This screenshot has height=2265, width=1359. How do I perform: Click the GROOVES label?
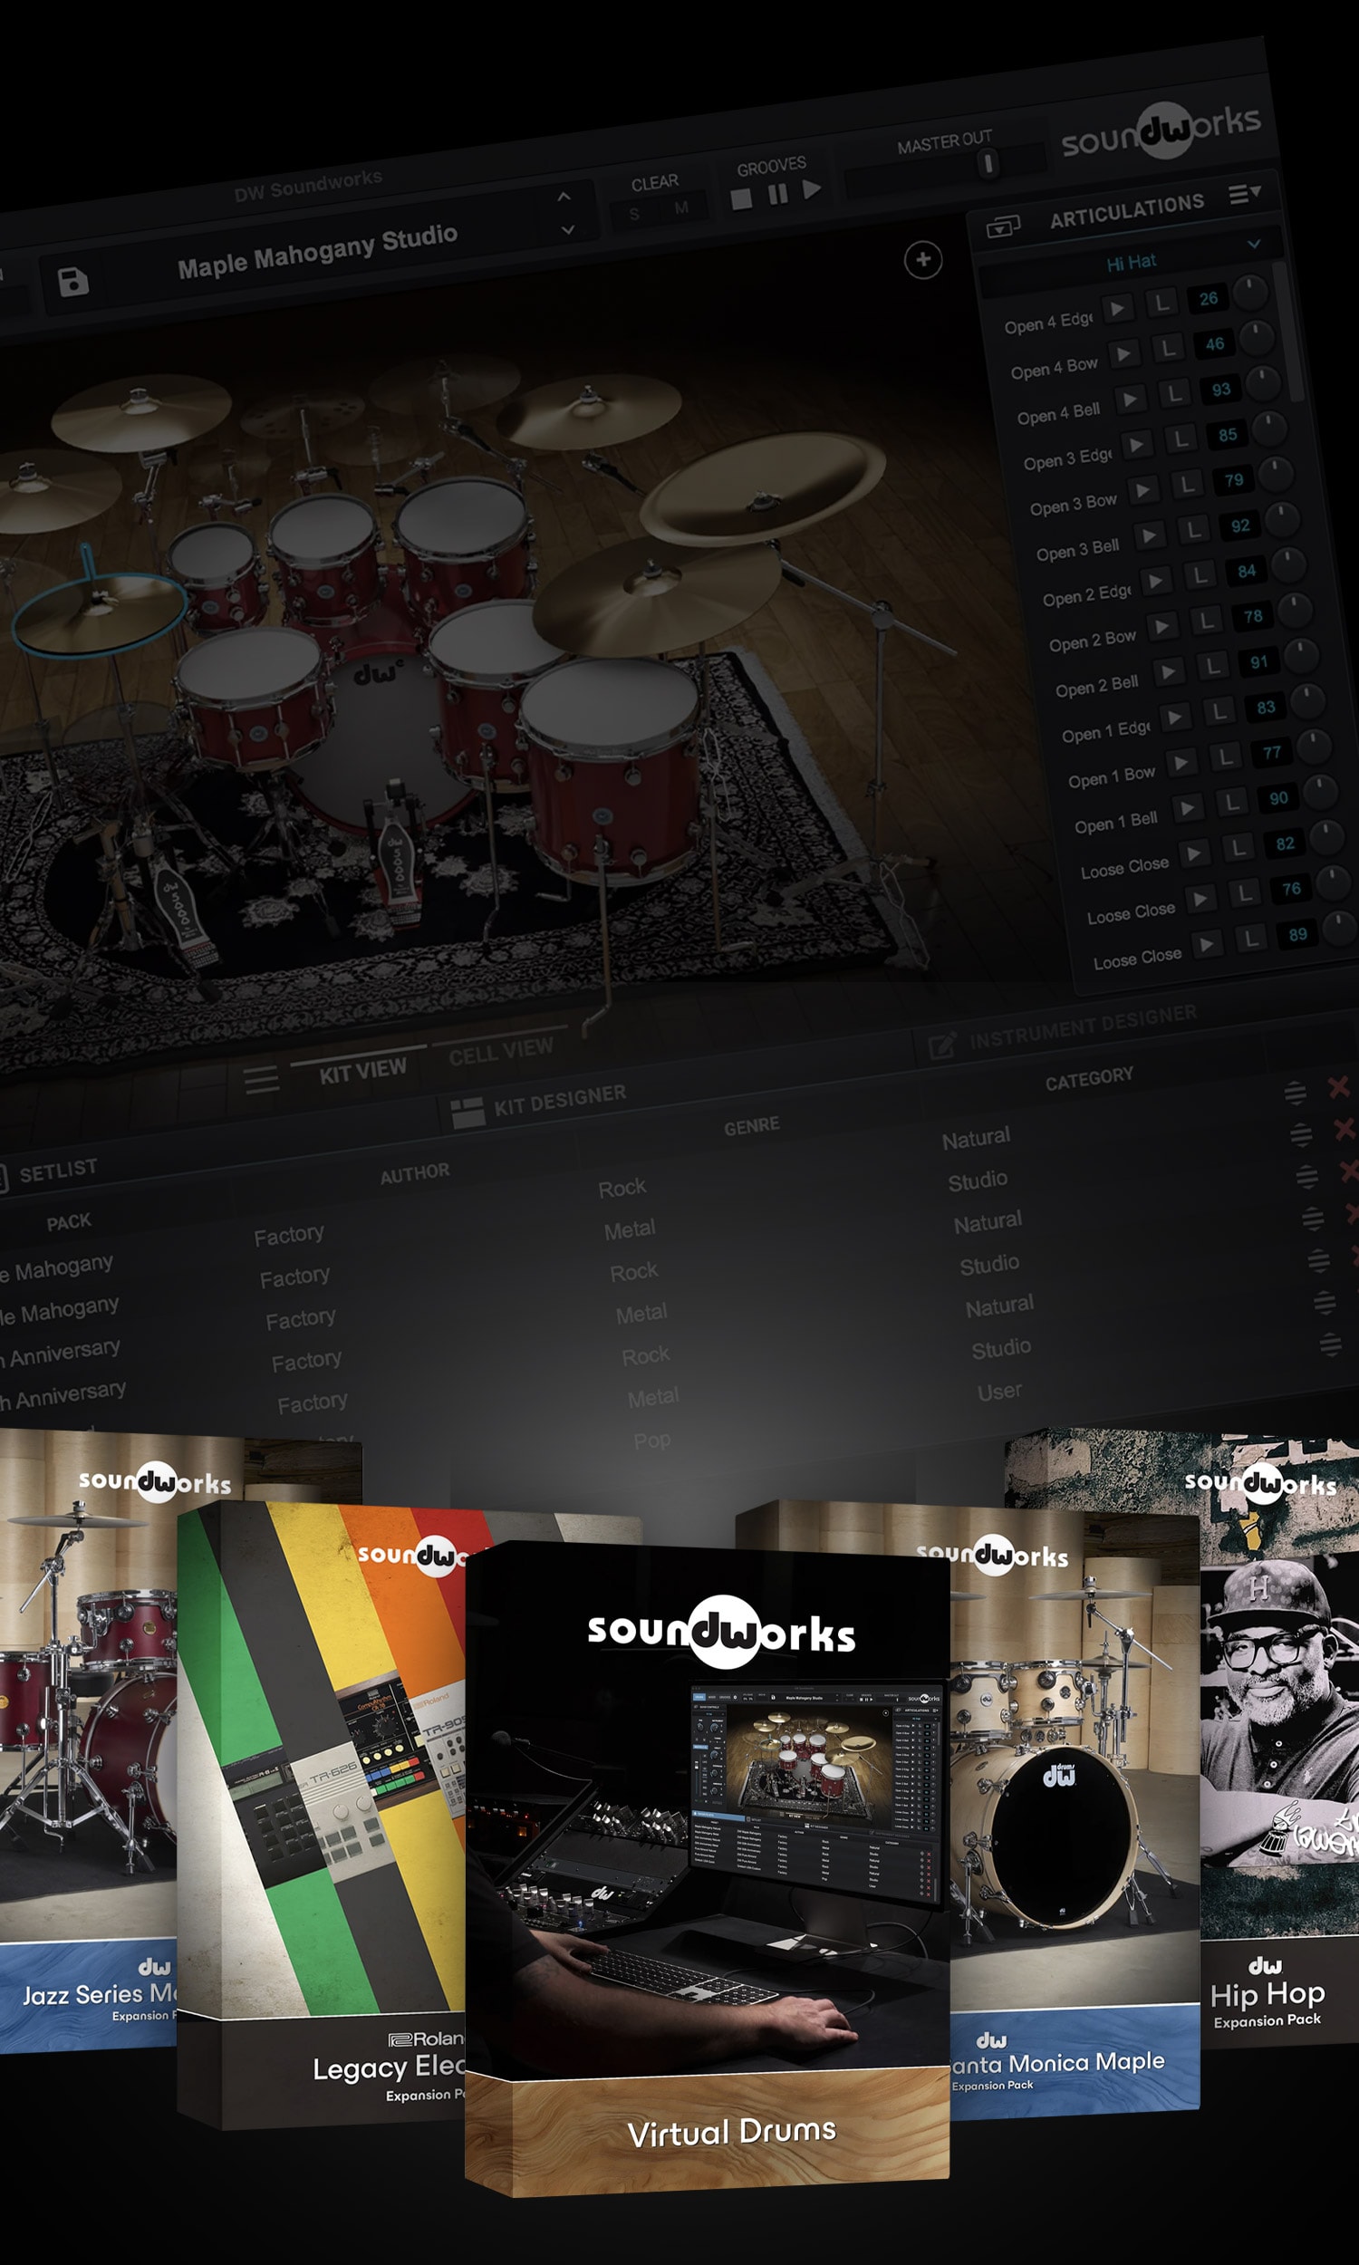(771, 167)
